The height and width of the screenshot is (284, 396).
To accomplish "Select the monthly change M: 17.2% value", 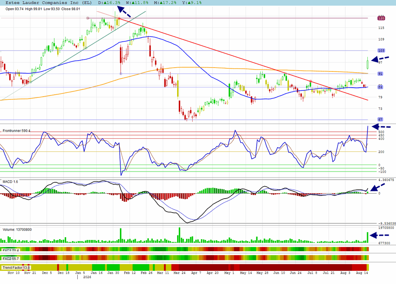I will [x=165, y=3].
